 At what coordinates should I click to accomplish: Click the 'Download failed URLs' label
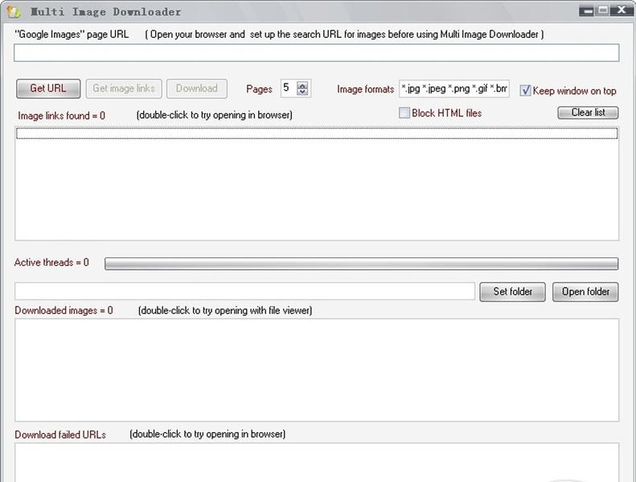(x=60, y=435)
